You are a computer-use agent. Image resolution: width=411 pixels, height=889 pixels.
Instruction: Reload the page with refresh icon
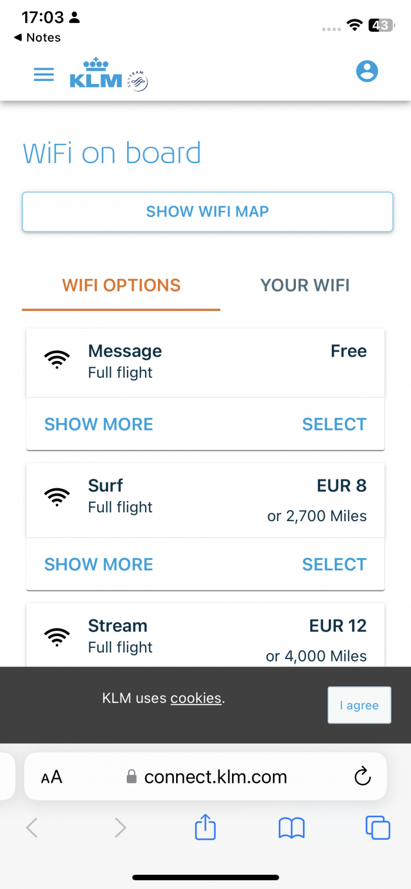[x=363, y=776]
